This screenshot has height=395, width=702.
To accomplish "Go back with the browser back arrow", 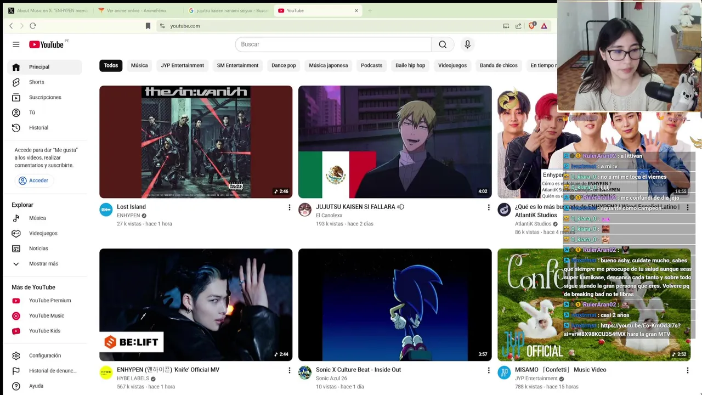I will click(x=11, y=26).
